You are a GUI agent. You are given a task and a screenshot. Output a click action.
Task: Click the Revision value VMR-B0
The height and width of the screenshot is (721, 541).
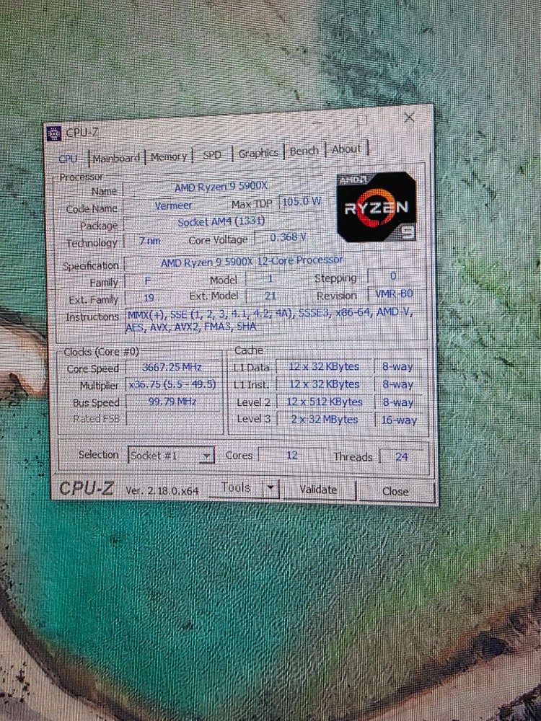395,293
